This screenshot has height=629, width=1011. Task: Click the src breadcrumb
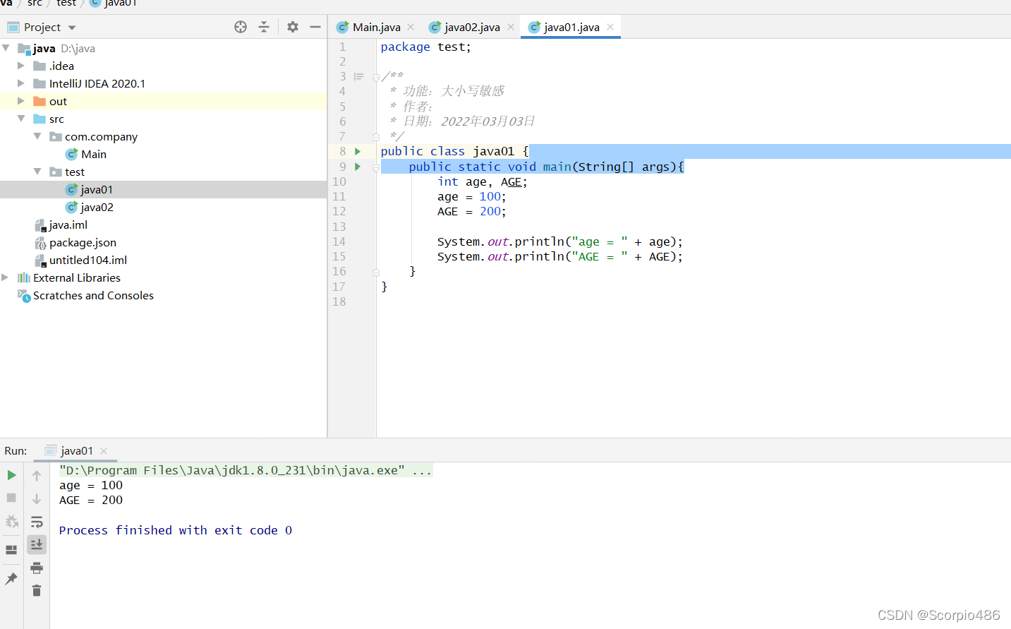(35, 4)
